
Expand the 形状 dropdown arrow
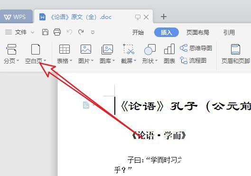click(x=156, y=61)
